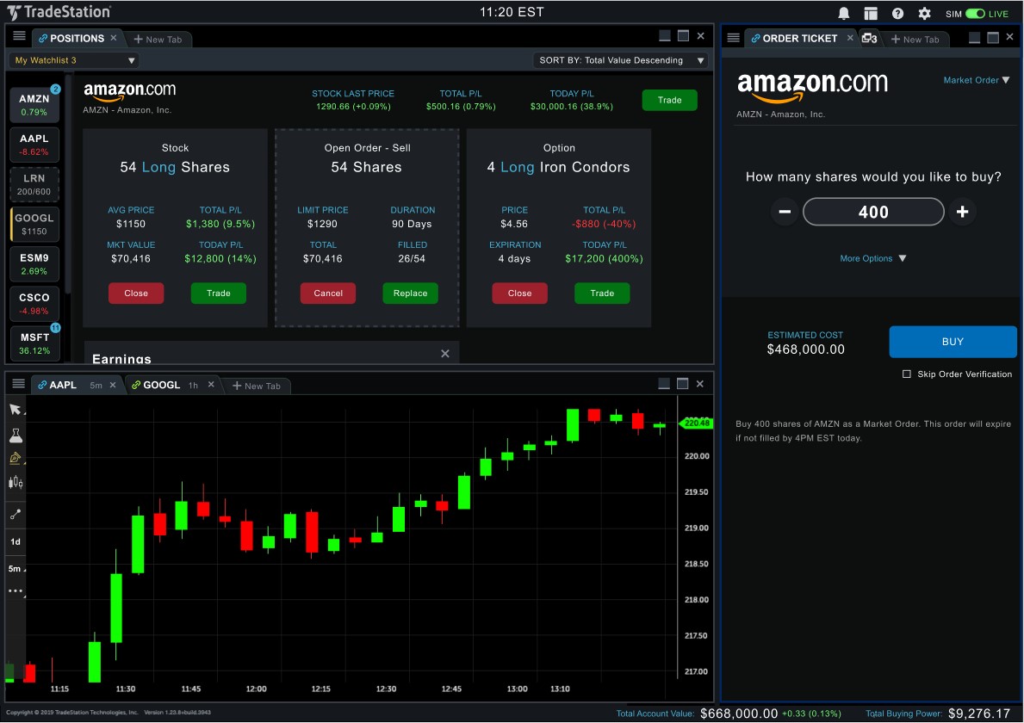The image size is (1024, 723).
Task: Change chart type with candlestick icon
Action: [16, 484]
